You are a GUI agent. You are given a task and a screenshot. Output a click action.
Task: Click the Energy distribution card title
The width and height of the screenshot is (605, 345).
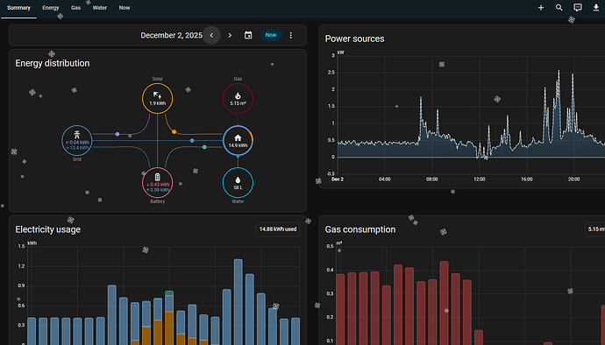pos(53,63)
